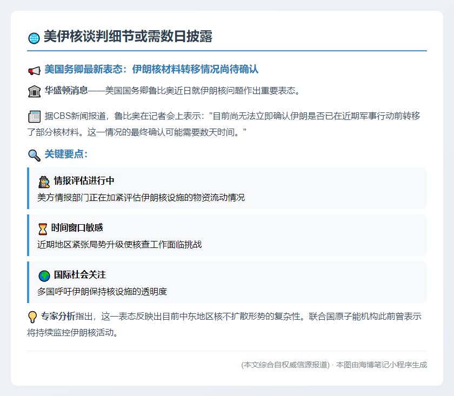Click the card heading 时间窗口敏感
454x396 pixels.
click(x=77, y=227)
